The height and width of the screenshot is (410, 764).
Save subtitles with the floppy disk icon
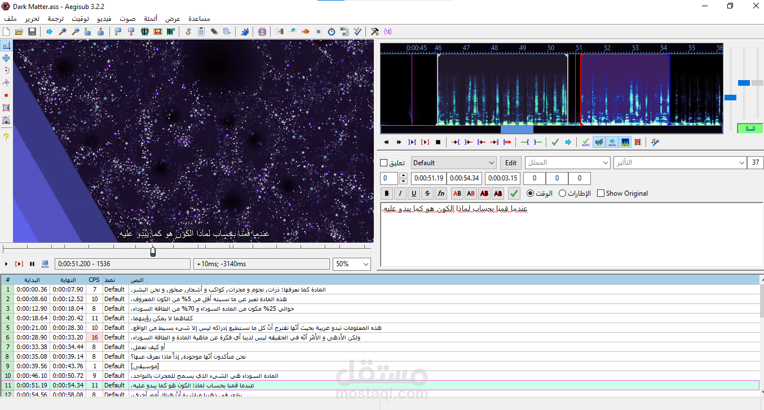[32, 32]
